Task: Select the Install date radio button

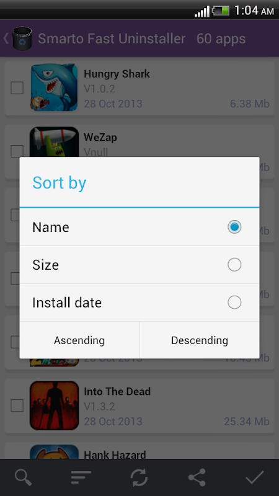Action: click(234, 303)
